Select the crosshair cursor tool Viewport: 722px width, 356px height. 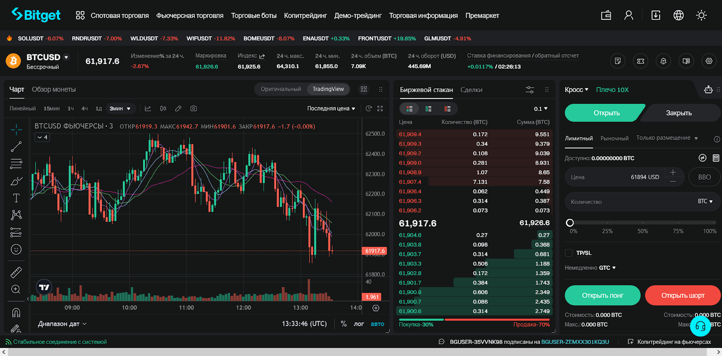click(x=16, y=130)
